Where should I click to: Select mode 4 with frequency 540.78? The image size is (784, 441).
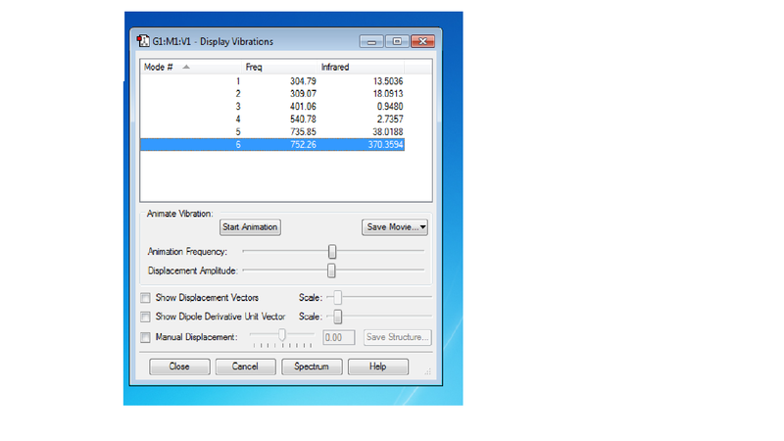[x=272, y=119]
